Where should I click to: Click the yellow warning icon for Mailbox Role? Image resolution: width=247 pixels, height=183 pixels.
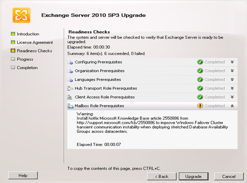(200, 106)
